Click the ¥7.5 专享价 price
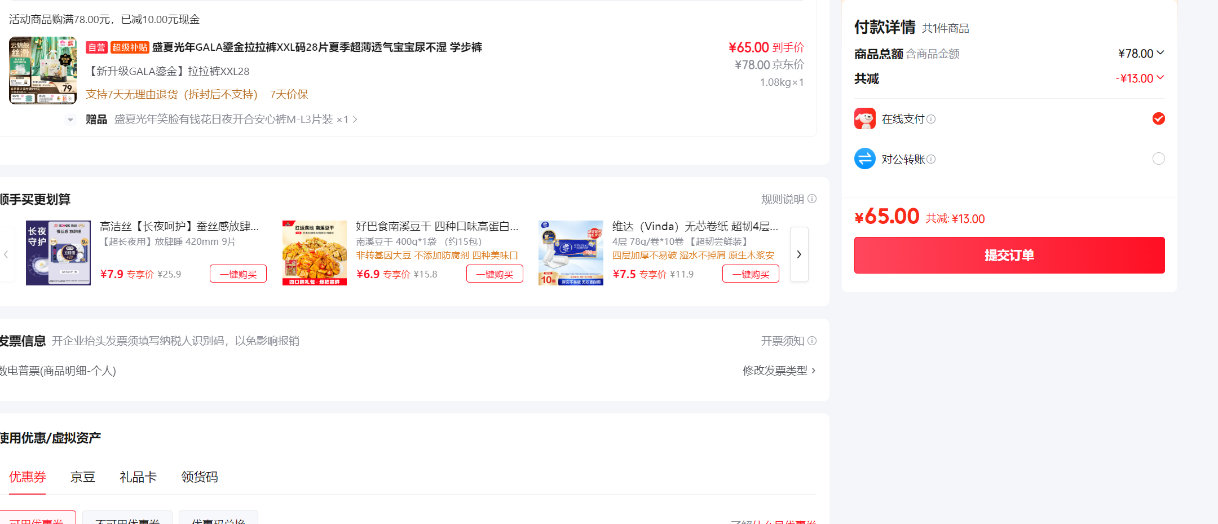 point(639,274)
